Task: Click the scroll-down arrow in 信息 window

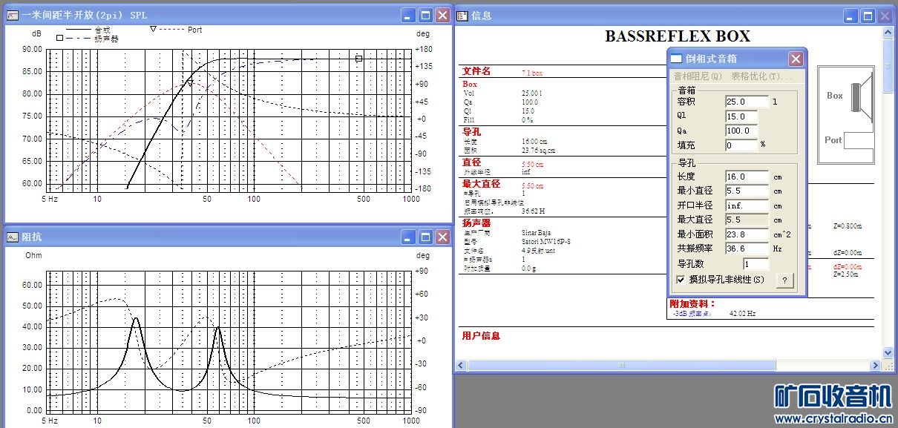Action: click(x=888, y=353)
